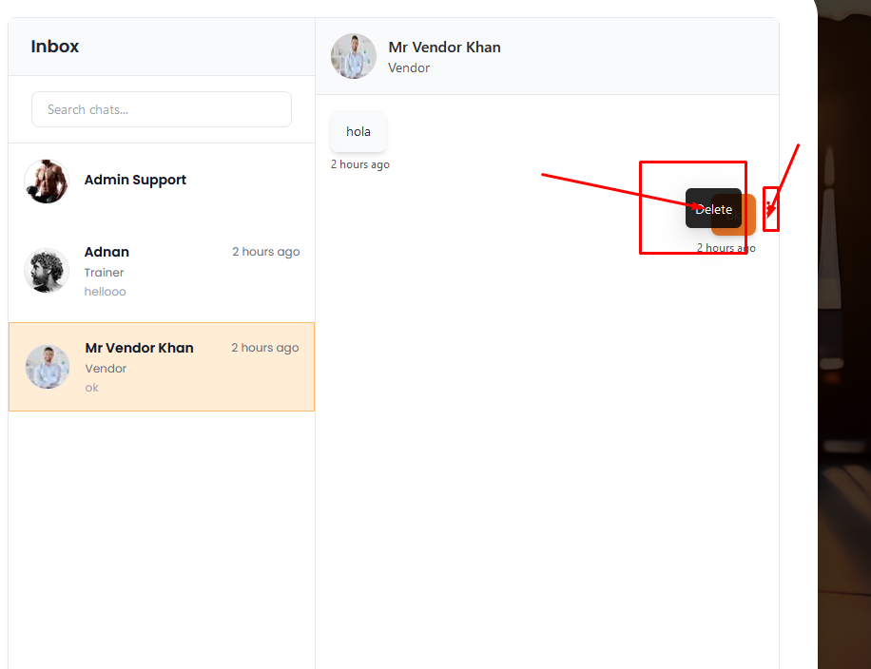Click Mr Vendor Khan name in chat header
Screen dimensions: 871x669
click(x=444, y=47)
